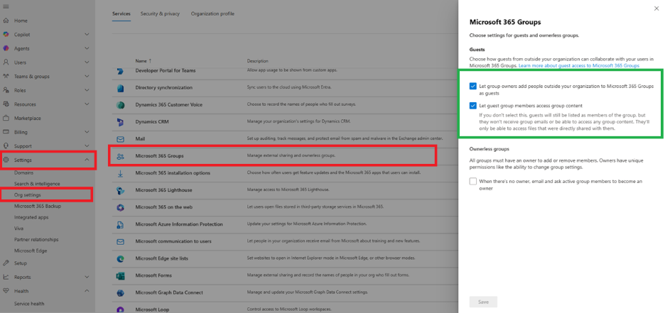The image size is (665, 313).
Task: Click the Developer Portal for Teams icon
Action: click(120, 71)
